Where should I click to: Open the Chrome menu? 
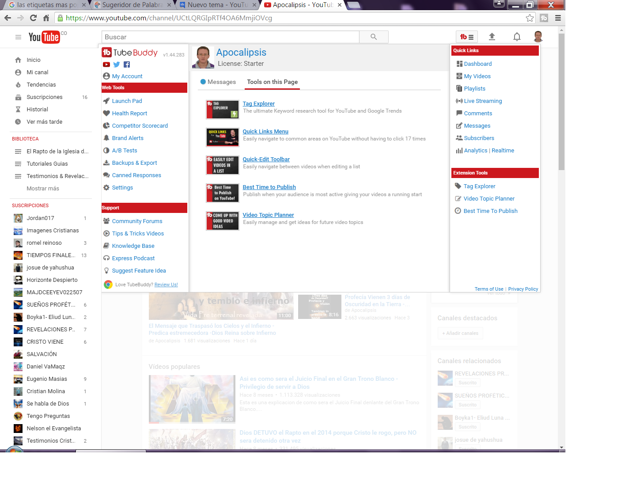click(558, 18)
